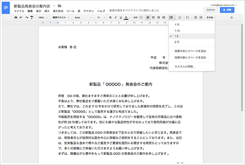The height and width of the screenshot is (165, 245).
Task: Click the Move to folder icon
Action: 60,6
